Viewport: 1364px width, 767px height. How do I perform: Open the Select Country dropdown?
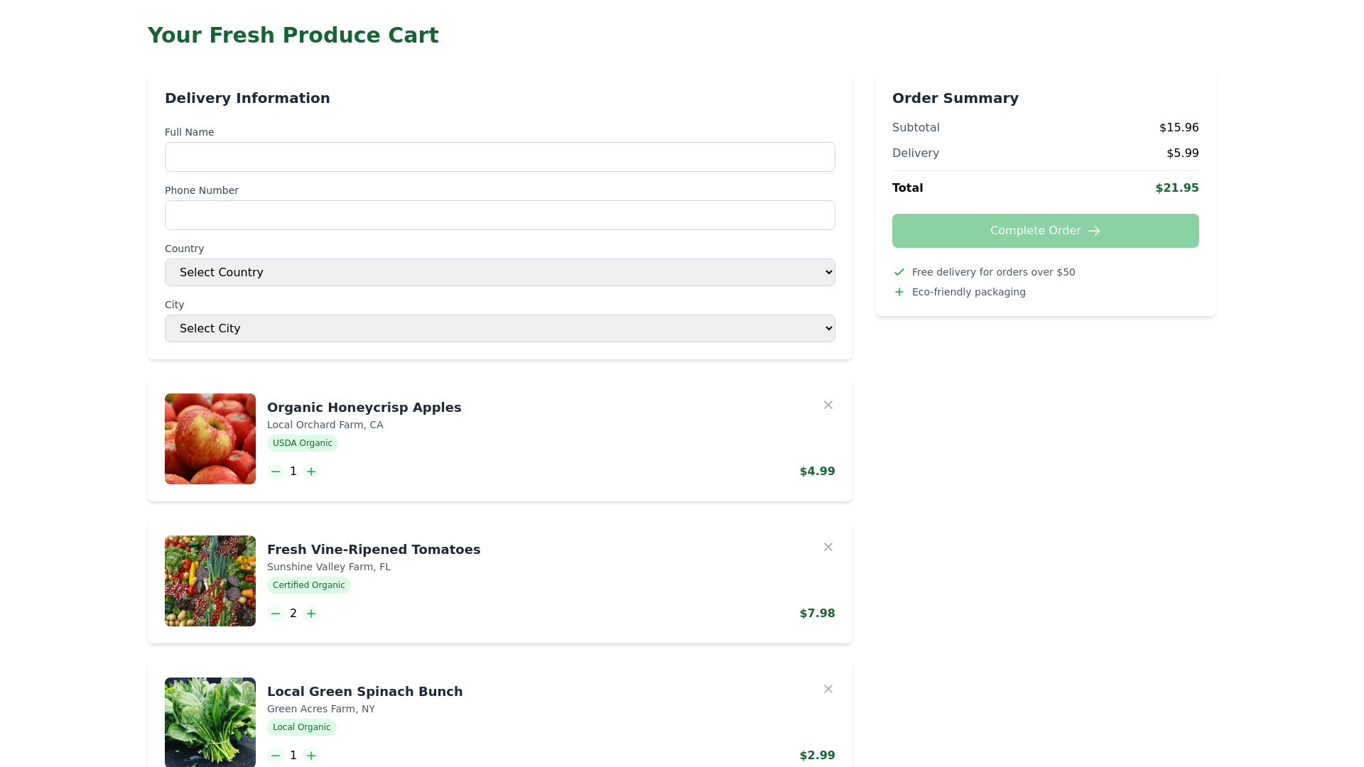pos(499,273)
